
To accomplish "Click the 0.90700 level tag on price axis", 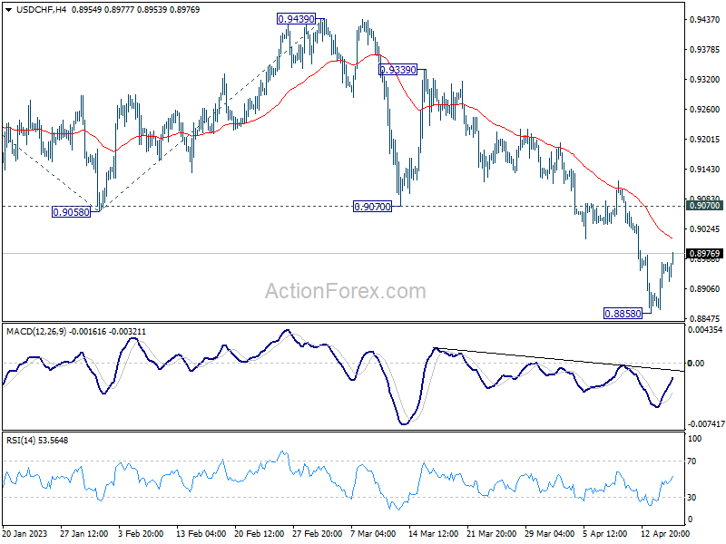I will point(705,206).
